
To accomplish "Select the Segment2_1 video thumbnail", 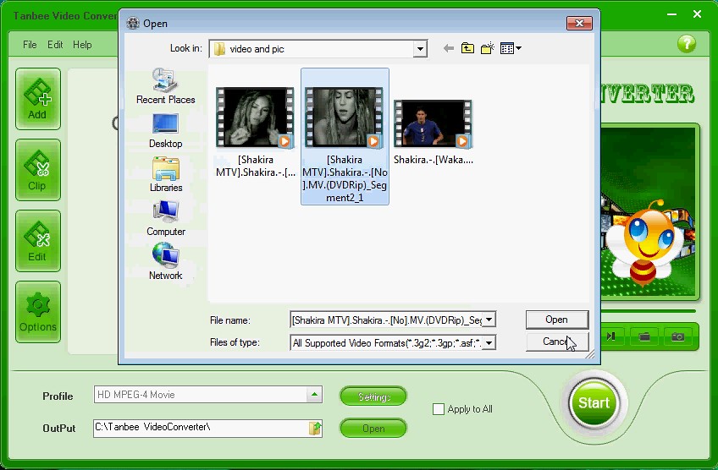I will pos(345,136).
